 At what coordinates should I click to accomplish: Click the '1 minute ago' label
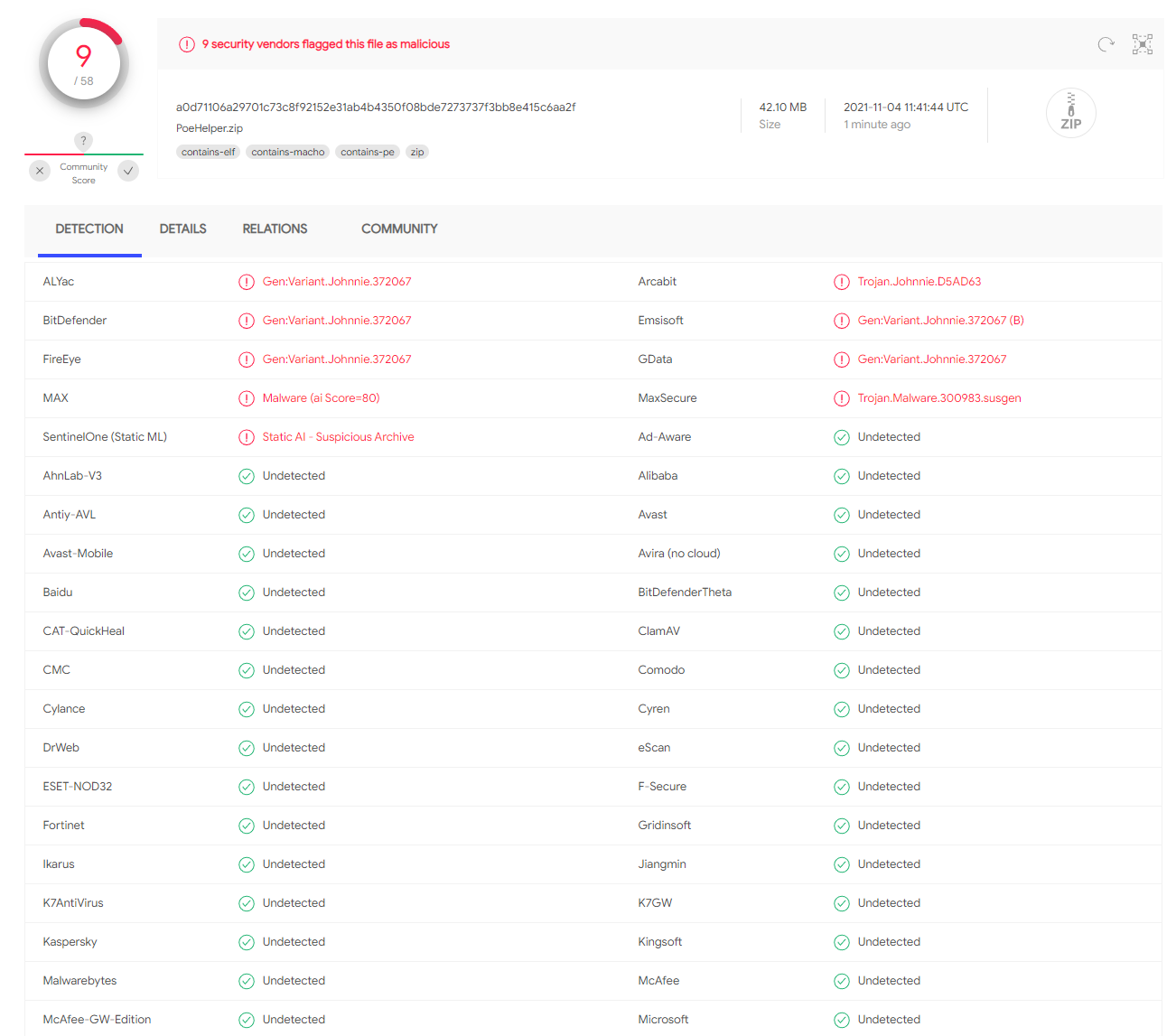coord(877,125)
